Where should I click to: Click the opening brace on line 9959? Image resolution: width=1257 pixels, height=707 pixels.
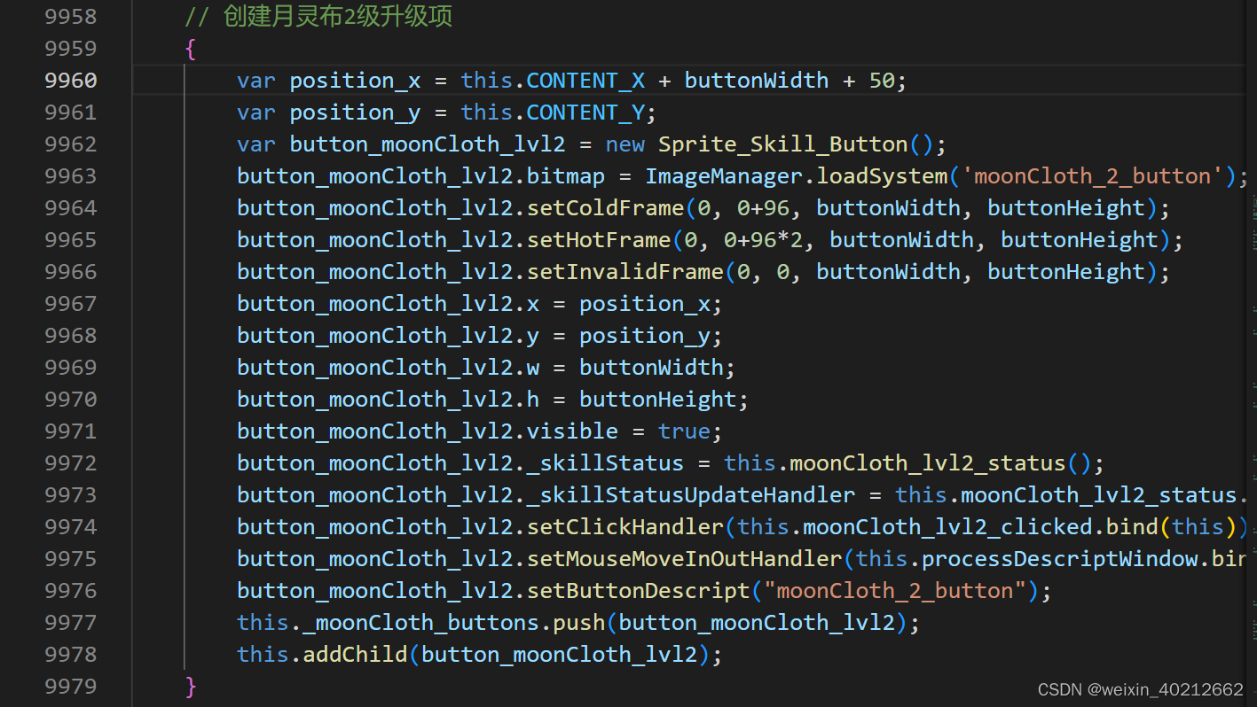tap(190, 49)
